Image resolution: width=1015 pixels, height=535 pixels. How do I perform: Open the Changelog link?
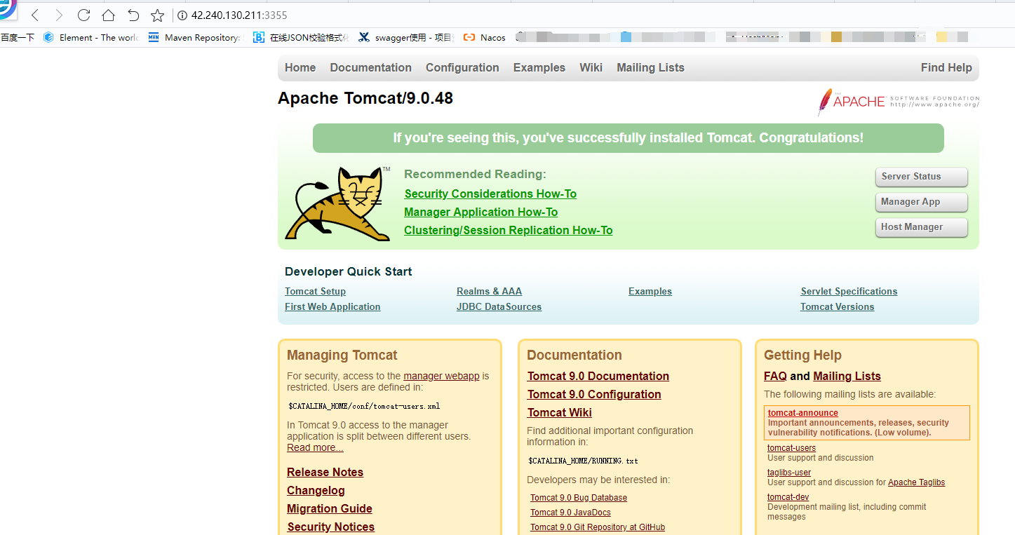pyautogui.click(x=316, y=491)
